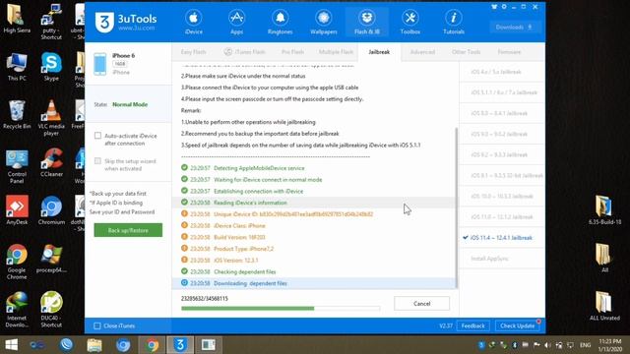The image size is (630, 354).
Task: Click the Feedback button
Action: pyautogui.click(x=472, y=325)
